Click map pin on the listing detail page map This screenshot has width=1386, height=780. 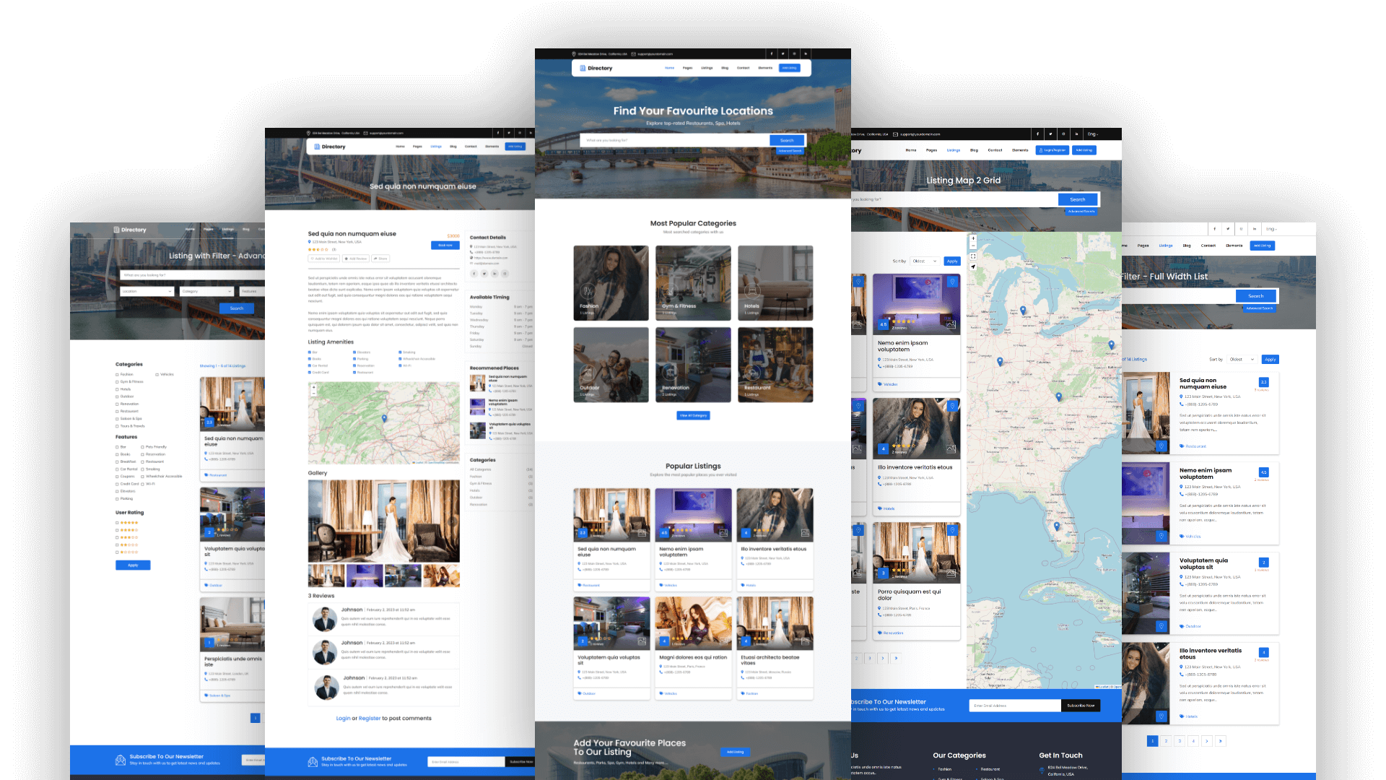[384, 418]
